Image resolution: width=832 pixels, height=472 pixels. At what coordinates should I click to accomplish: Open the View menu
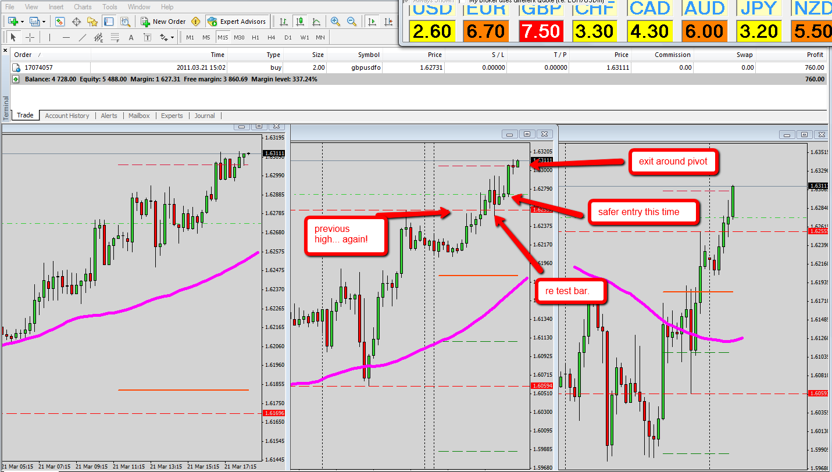click(31, 7)
